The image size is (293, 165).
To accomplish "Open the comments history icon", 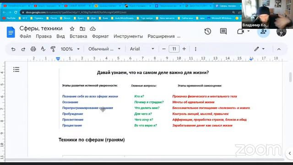I will pyautogui.click(x=223, y=31).
